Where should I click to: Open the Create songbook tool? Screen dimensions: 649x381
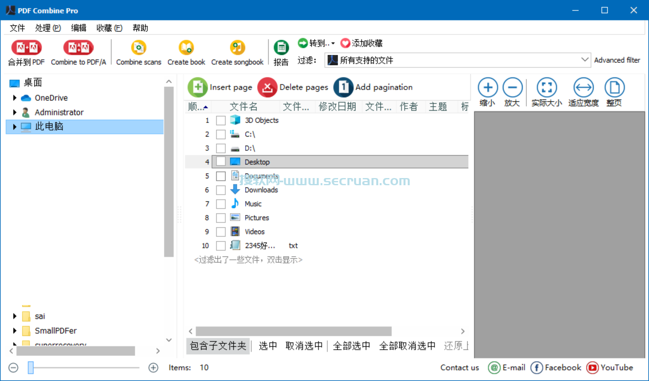click(x=237, y=48)
